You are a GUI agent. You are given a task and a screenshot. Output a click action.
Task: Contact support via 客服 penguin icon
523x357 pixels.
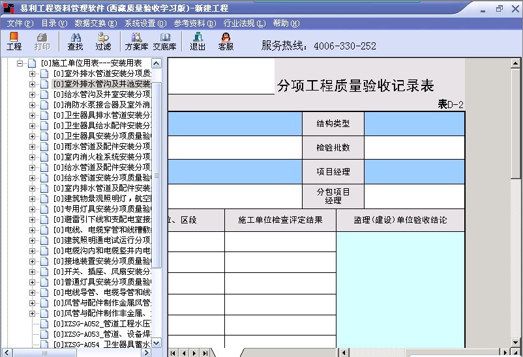(x=226, y=42)
